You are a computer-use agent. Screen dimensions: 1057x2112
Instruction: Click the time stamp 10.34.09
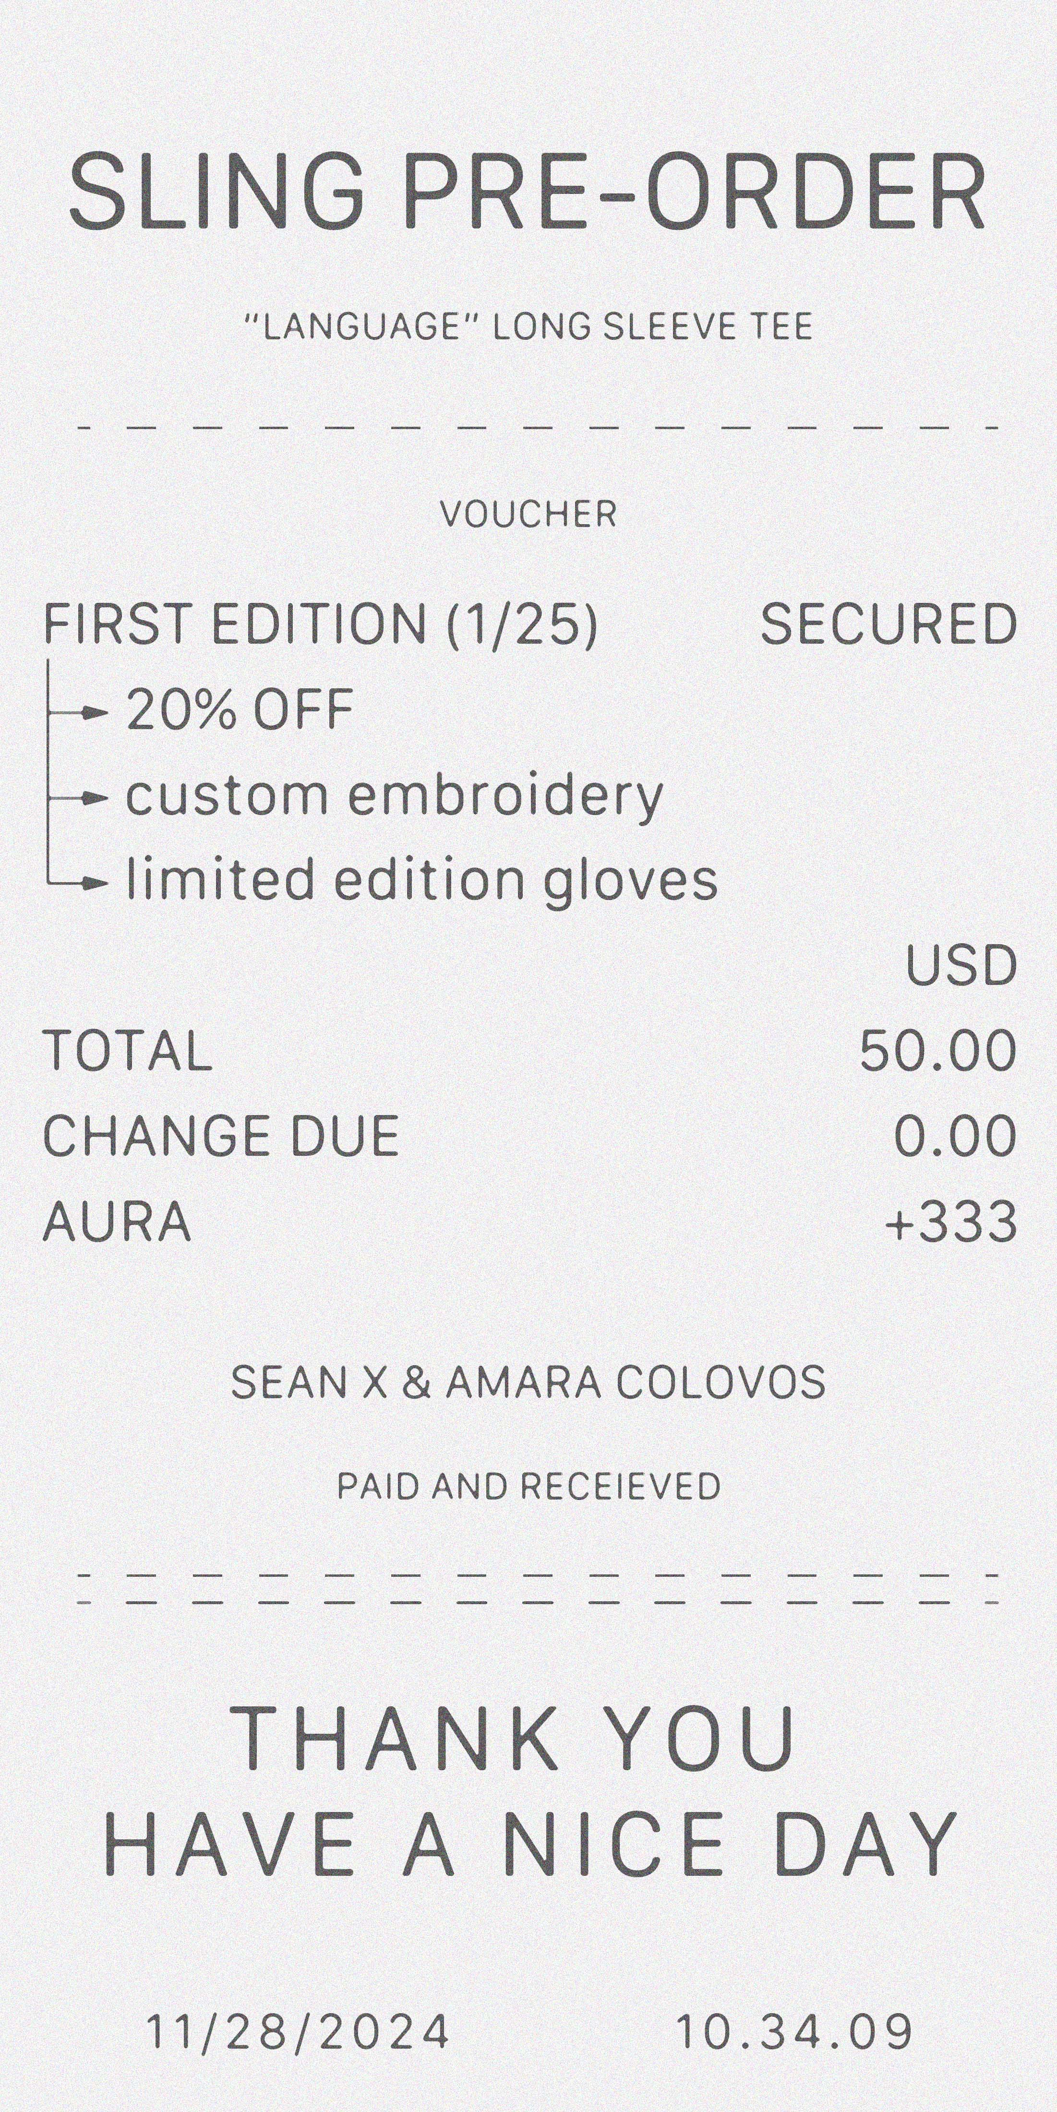coord(794,2032)
